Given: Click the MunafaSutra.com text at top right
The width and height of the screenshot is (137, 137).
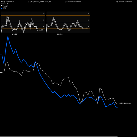Looking at the screenshot, I should [x=125, y=2].
